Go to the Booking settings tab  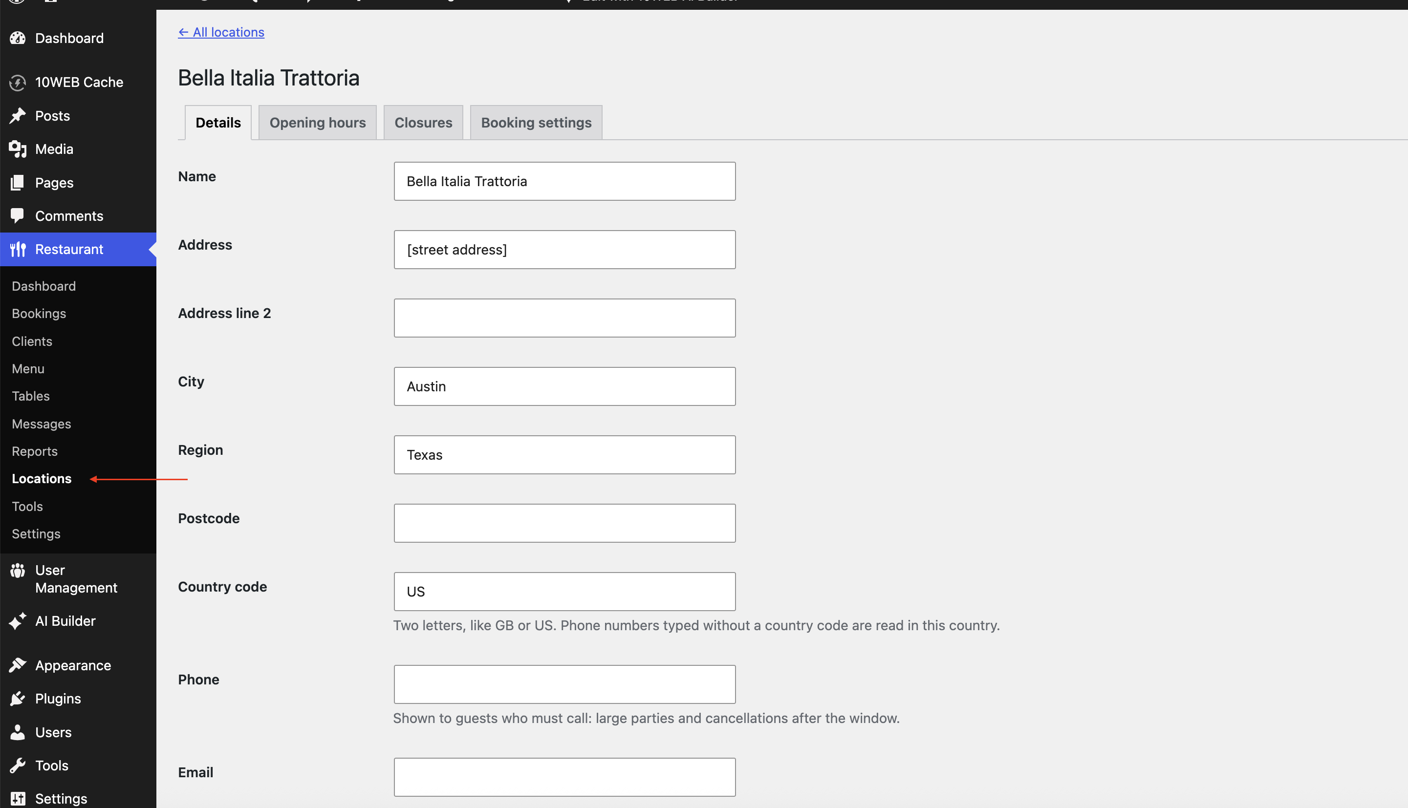click(x=536, y=123)
